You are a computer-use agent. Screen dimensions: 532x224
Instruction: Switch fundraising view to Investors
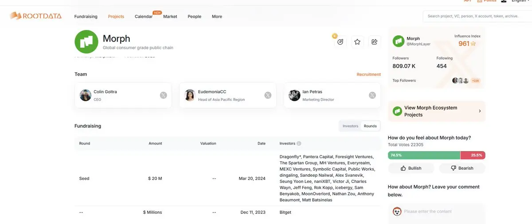[x=350, y=126]
